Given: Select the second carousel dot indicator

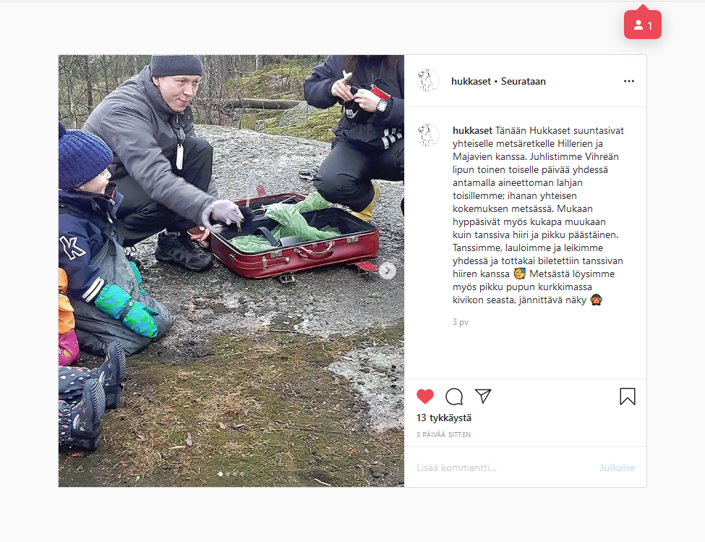Looking at the screenshot, I should coord(228,474).
